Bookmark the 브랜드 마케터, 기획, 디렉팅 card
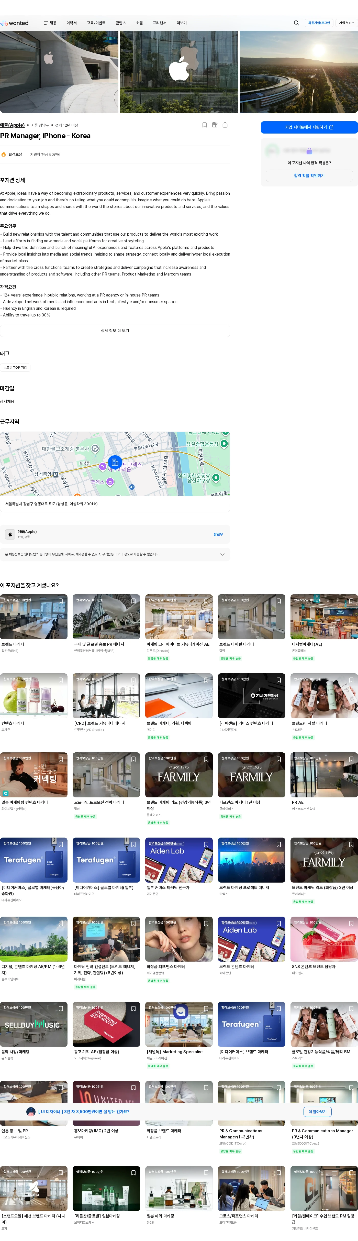This screenshot has height=1241, width=358. (206, 680)
